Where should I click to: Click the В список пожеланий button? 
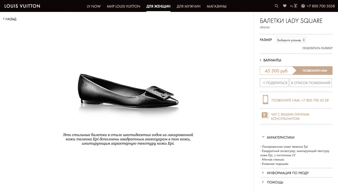pos(311,83)
